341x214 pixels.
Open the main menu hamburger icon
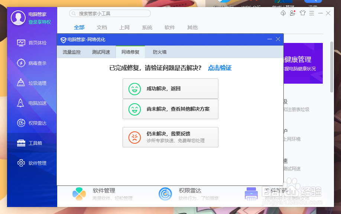click(x=312, y=13)
